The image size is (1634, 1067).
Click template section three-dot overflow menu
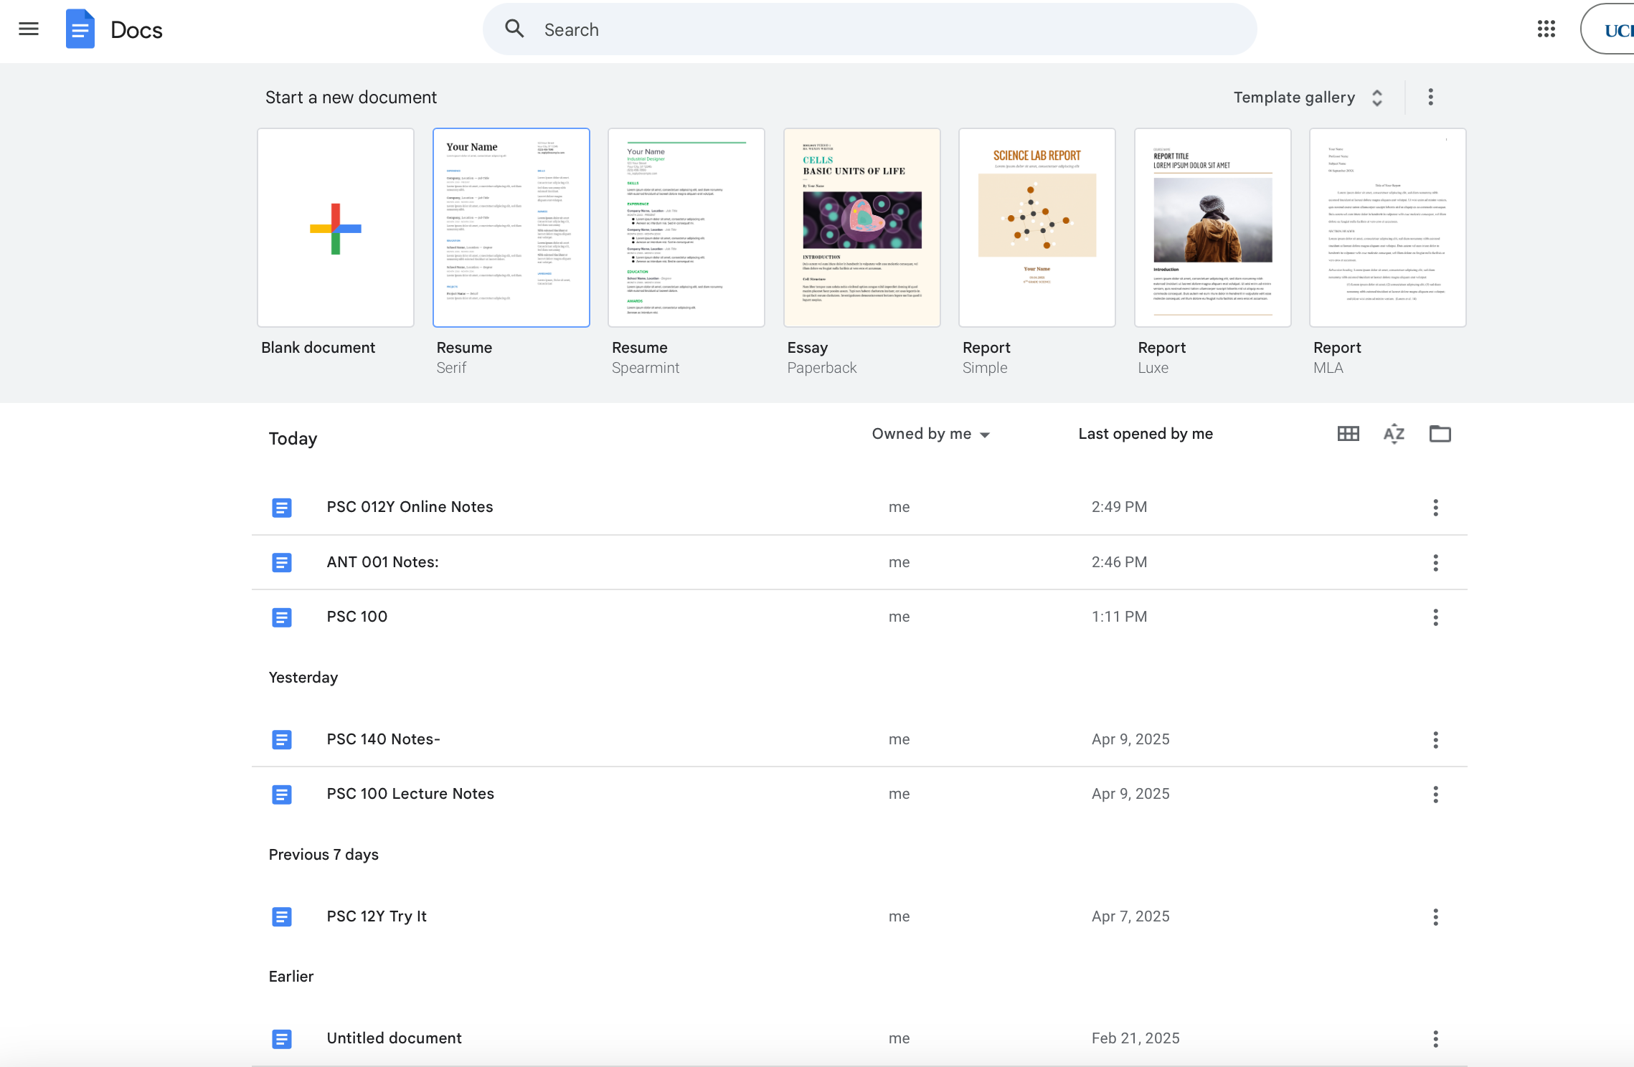[x=1430, y=98]
